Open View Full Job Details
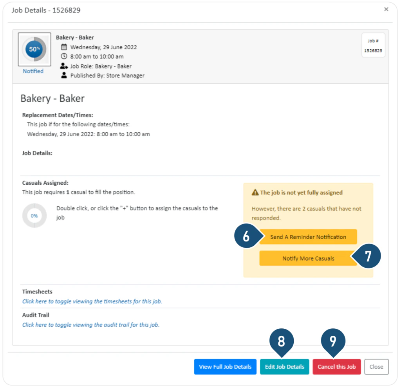 pos(225,367)
